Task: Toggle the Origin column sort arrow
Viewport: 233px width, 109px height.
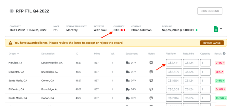Action: (x=18, y=54)
